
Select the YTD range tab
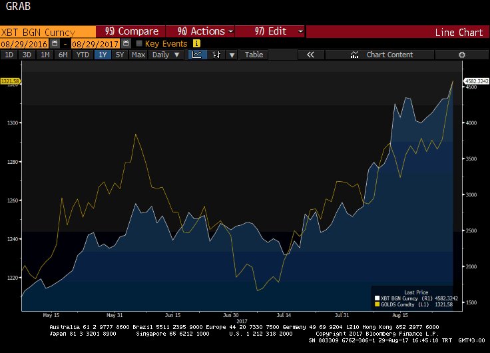tap(83, 55)
